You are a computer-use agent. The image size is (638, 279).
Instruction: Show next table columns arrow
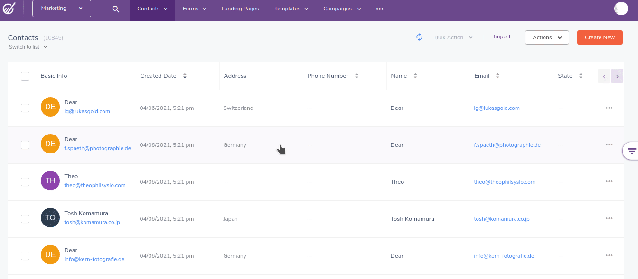617,76
